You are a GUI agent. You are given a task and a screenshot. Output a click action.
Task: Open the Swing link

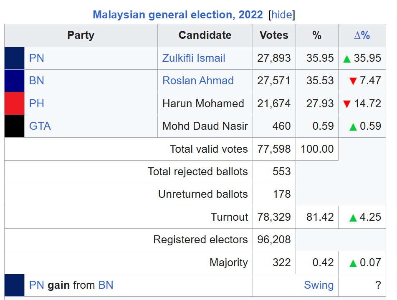click(319, 285)
